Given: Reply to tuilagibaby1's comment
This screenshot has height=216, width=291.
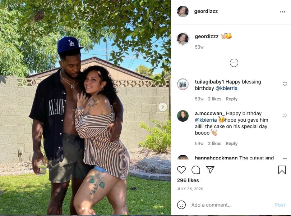Looking at the screenshot, I should (232, 99).
